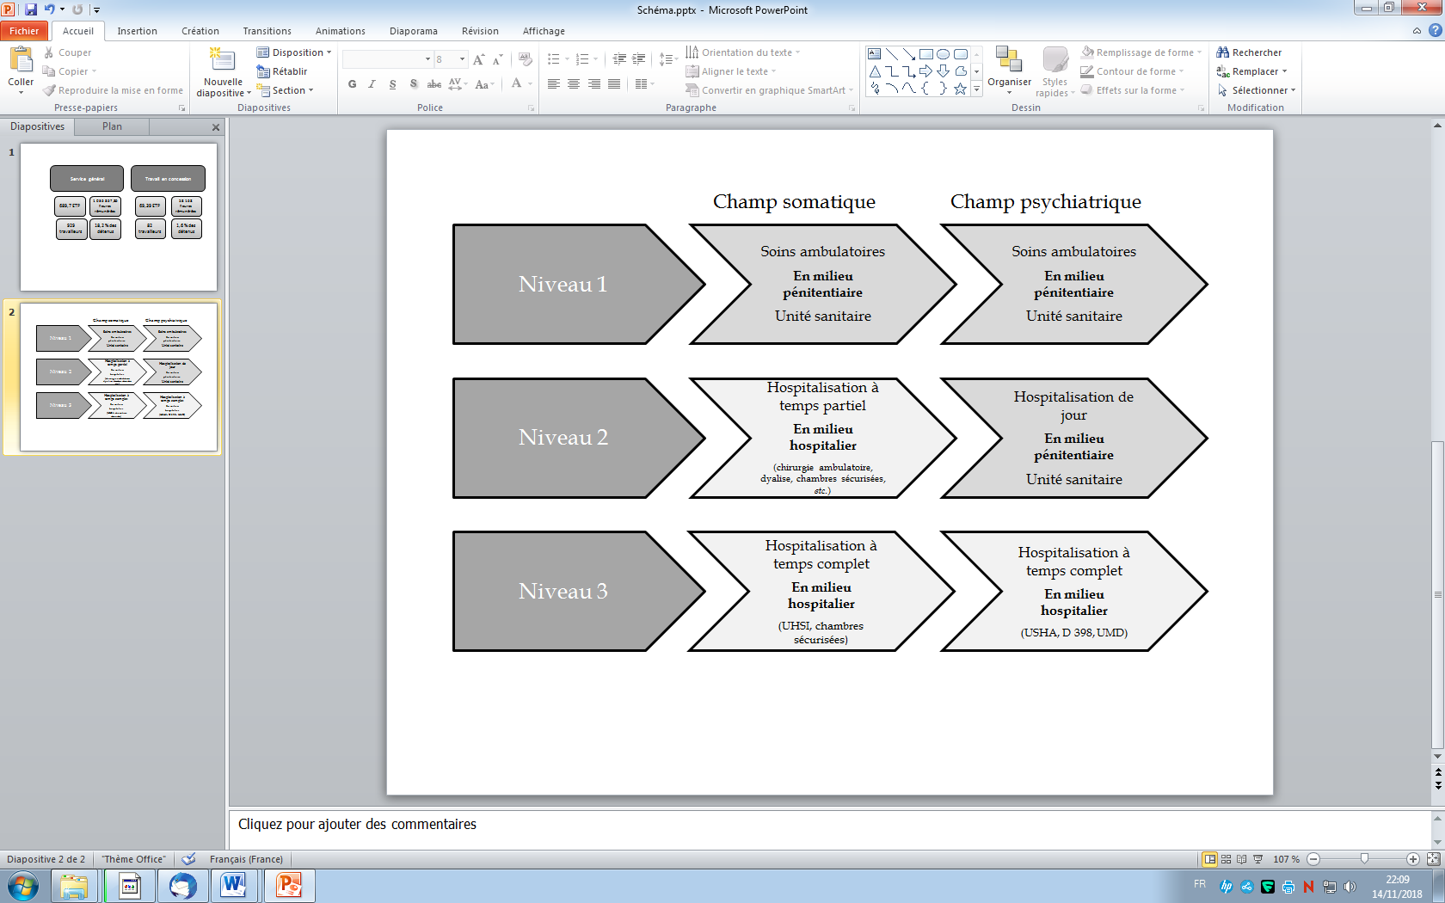Toggle bold text formatting

[x=352, y=84]
